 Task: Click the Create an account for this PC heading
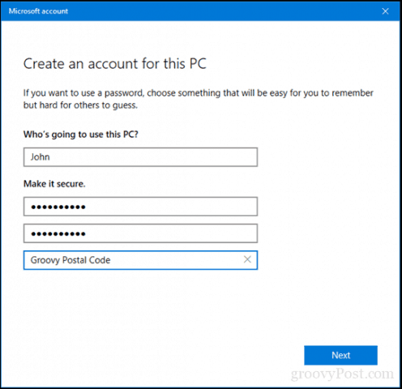tap(115, 64)
